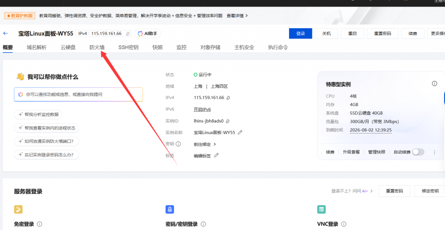
Task: Click the 重置密码 button in the header
Action: pos(382,33)
